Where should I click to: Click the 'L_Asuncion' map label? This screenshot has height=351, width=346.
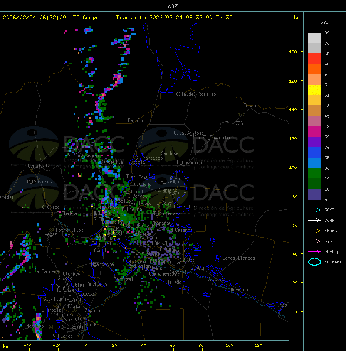click(x=189, y=163)
